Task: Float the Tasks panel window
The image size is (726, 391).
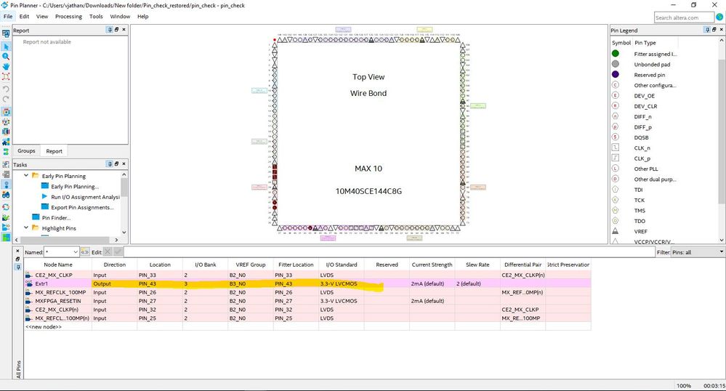Action: (x=117, y=164)
